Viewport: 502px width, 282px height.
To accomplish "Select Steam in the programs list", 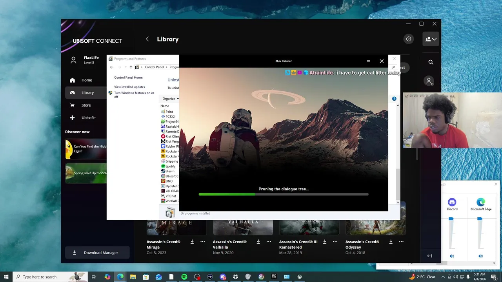I will [170, 171].
